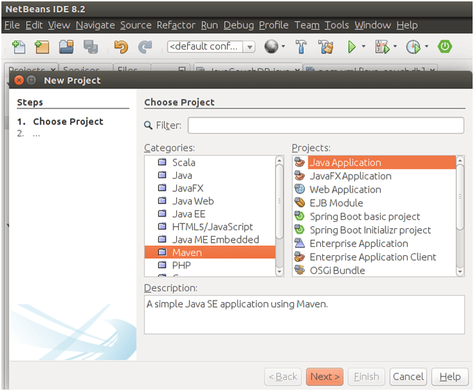Open the Run menu
The image size is (474, 391).
210,25
